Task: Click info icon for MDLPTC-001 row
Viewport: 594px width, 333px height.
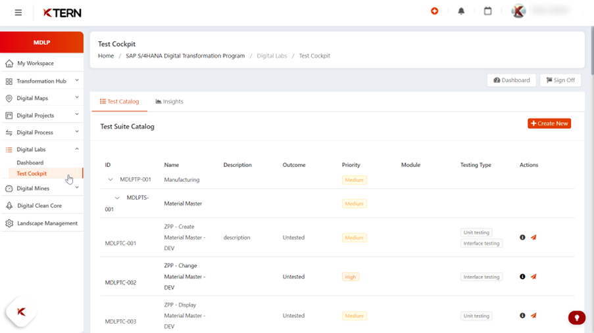Action: click(522, 237)
